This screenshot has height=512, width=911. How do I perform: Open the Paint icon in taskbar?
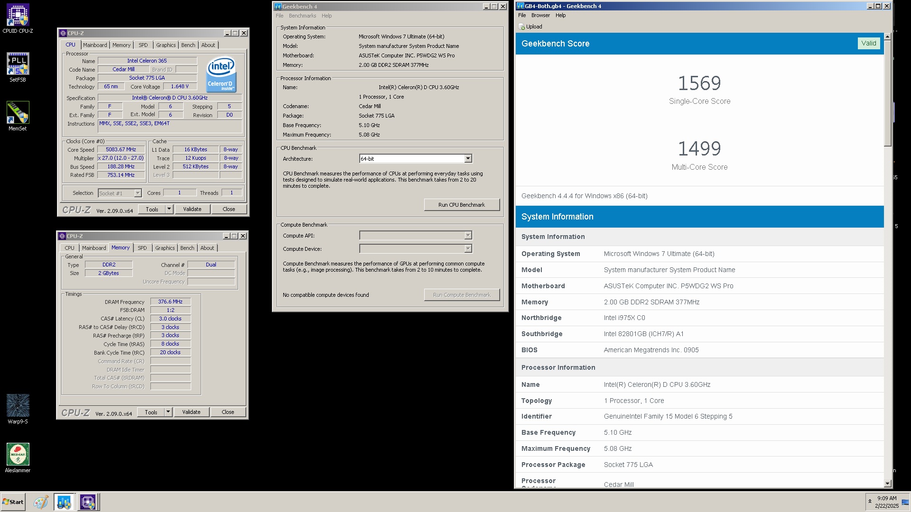(x=41, y=502)
